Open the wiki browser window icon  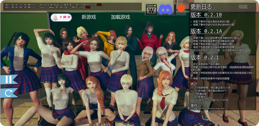coord(151,10)
